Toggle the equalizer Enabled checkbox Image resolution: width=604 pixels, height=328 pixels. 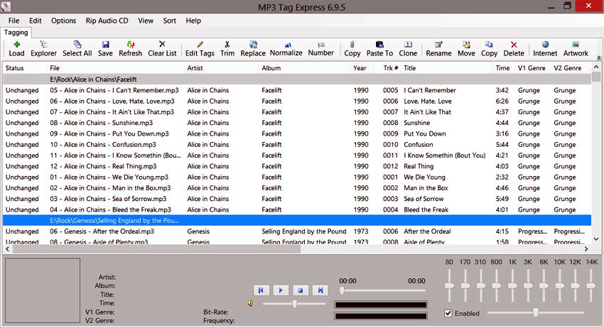click(x=448, y=313)
